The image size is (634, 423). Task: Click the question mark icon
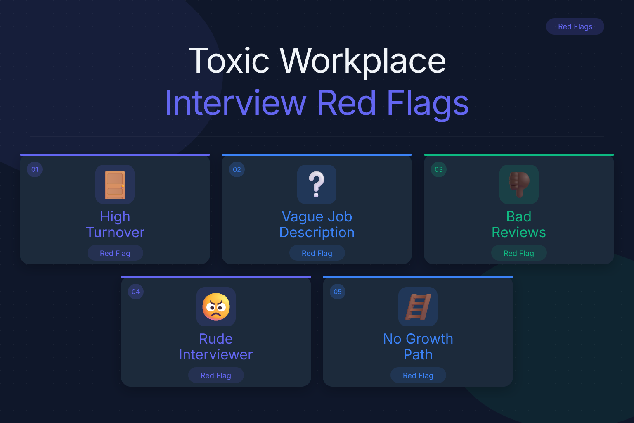317,184
